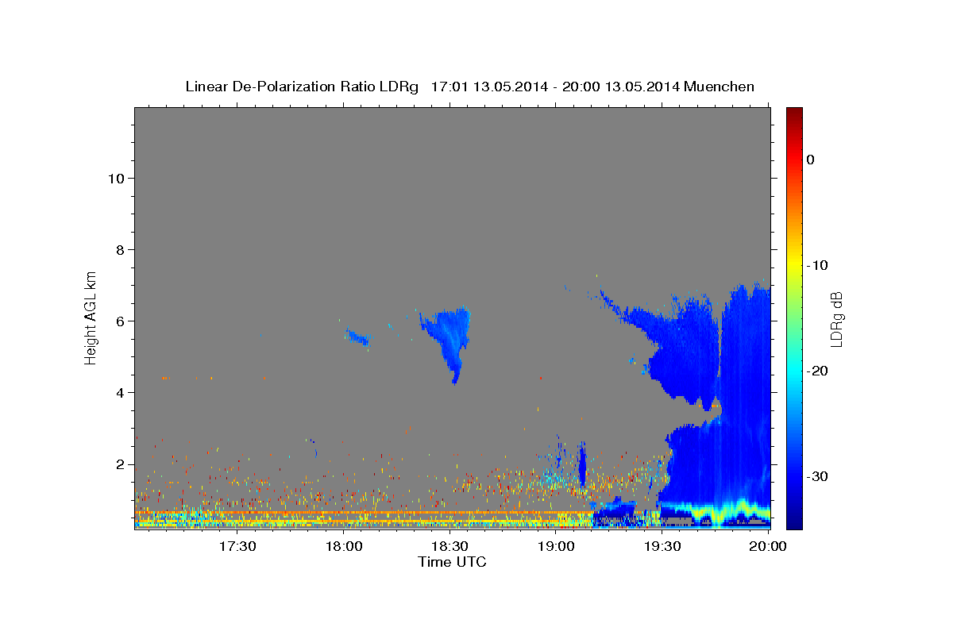Screen dimensions: 953x635
Task: Click the colorbar value -30
Action: [x=818, y=476]
